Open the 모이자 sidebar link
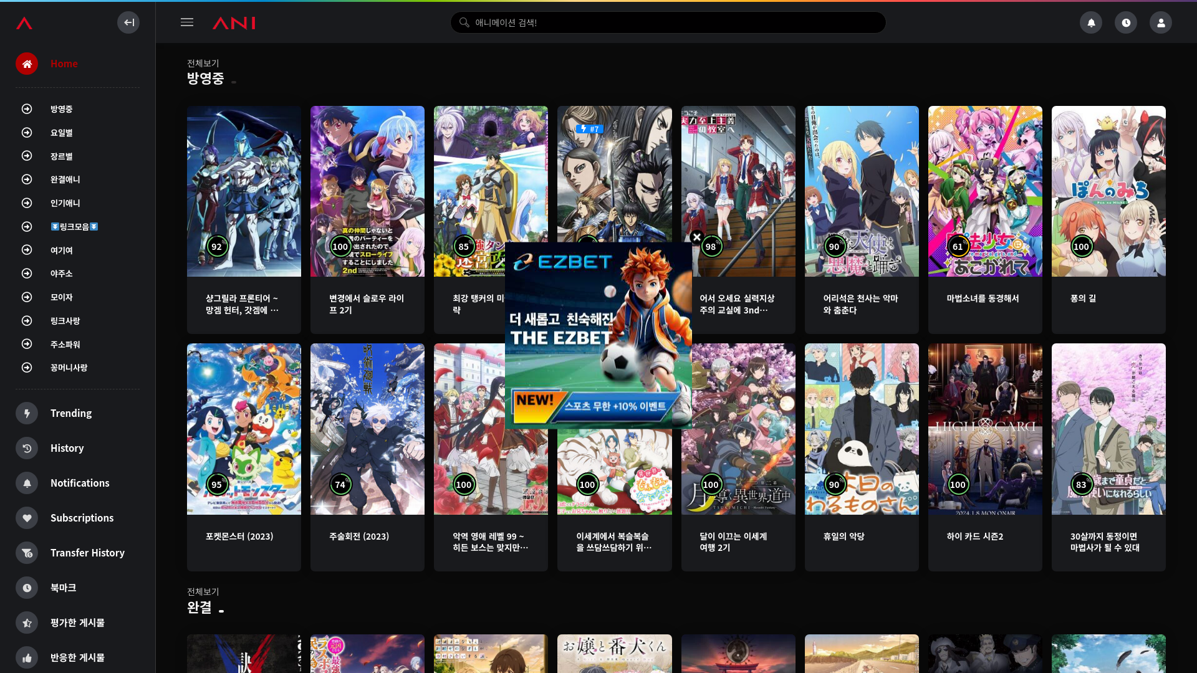 click(x=62, y=297)
